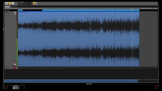The height and width of the screenshot is (91, 162).
Task: Click the green marker near the playhead
Action: pyautogui.click(x=132, y=9)
